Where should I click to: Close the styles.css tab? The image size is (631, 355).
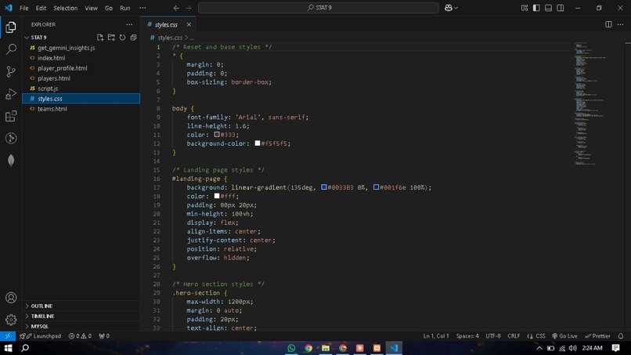click(x=189, y=24)
